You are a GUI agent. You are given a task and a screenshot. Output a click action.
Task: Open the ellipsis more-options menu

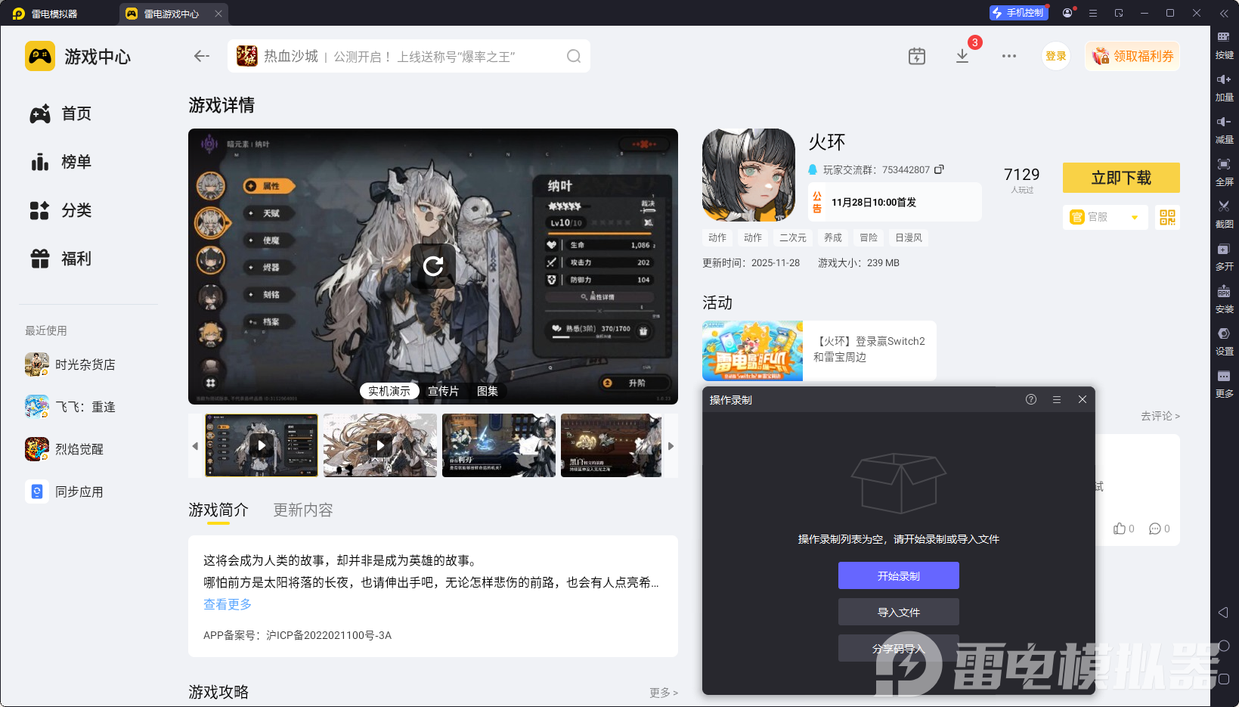coord(1008,55)
